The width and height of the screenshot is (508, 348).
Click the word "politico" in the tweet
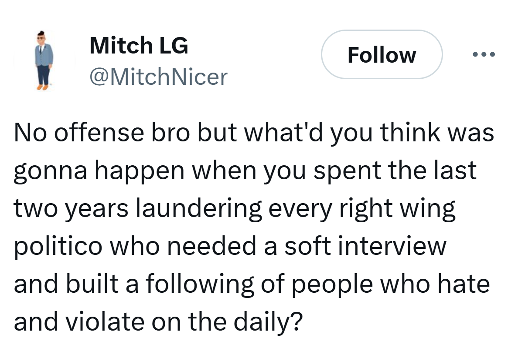58,246
